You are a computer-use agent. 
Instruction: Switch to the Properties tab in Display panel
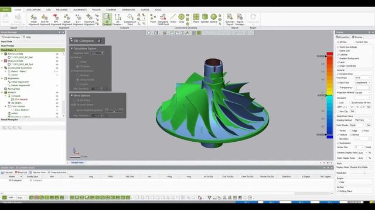pos(343,37)
